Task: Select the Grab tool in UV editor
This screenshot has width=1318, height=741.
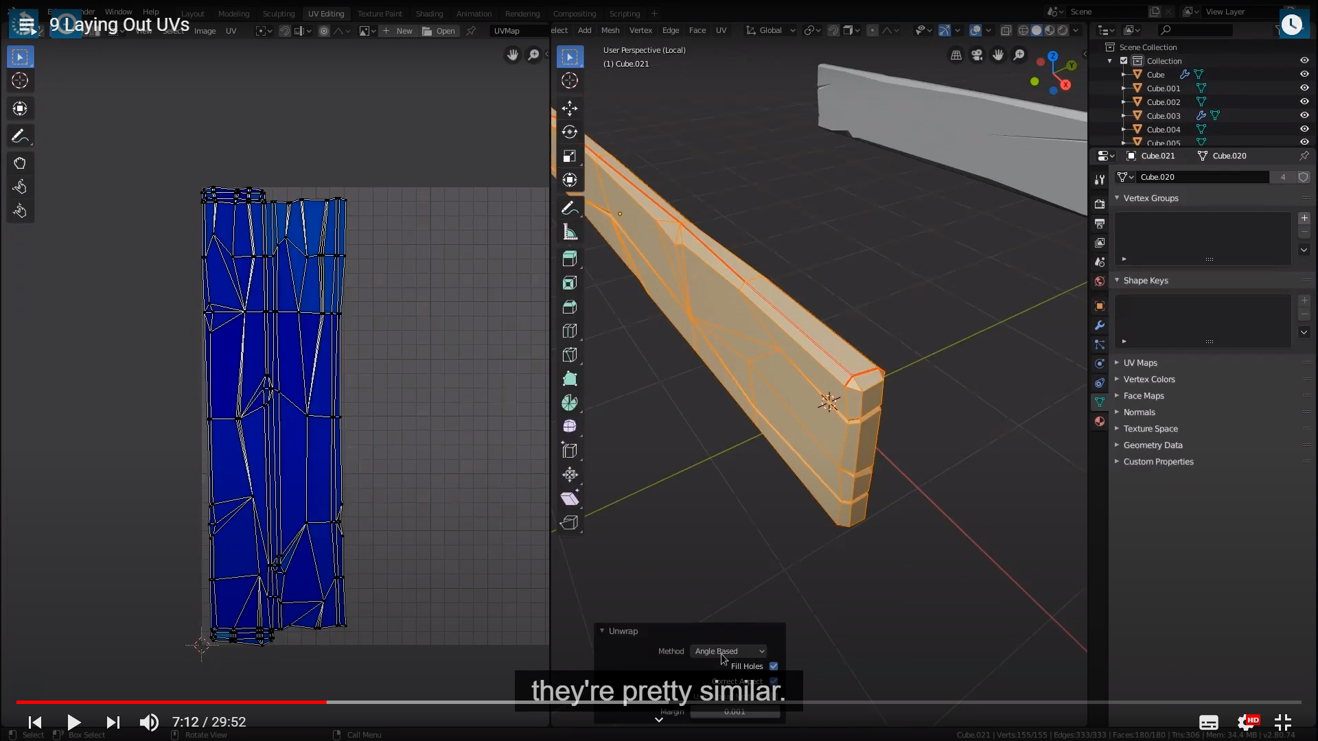Action: 20,163
